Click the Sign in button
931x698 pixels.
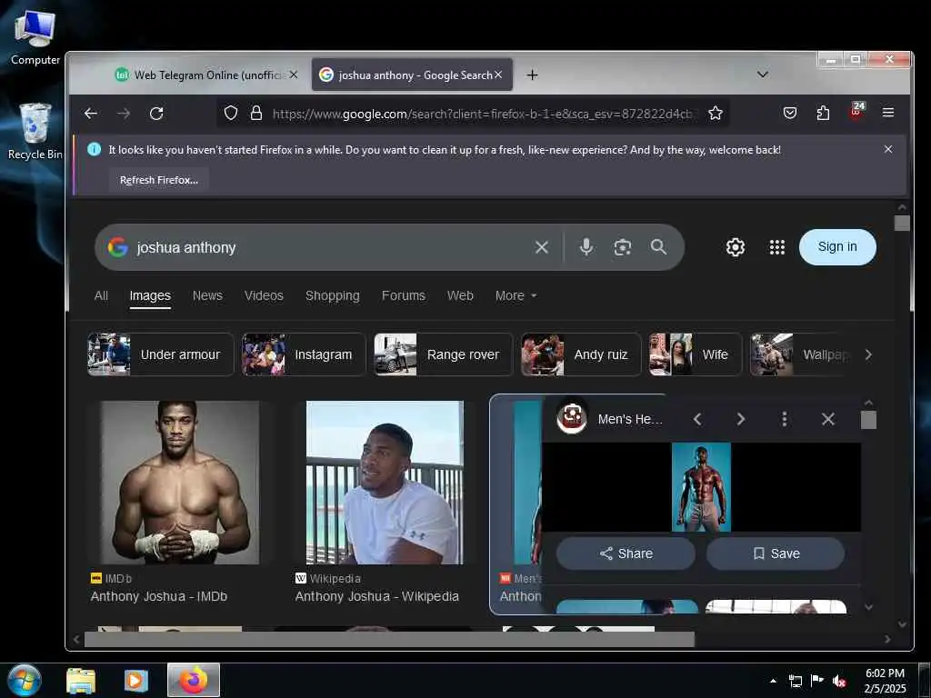(837, 247)
